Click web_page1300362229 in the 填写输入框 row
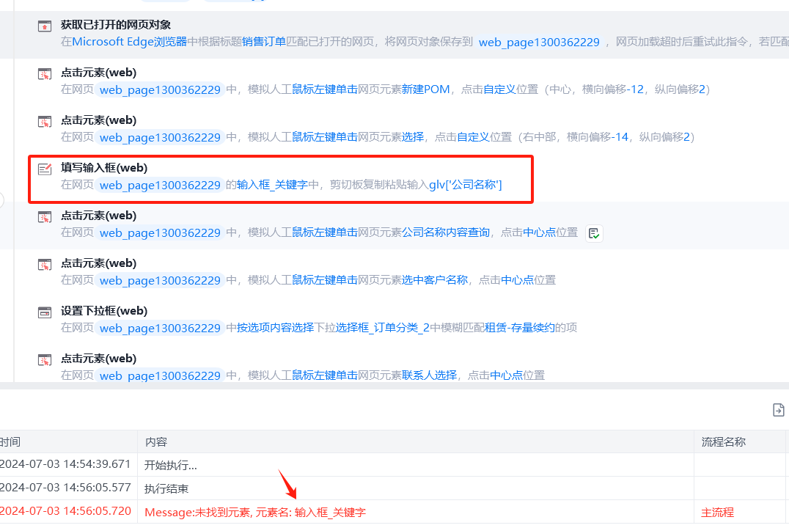The height and width of the screenshot is (528, 789). pyautogui.click(x=160, y=186)
